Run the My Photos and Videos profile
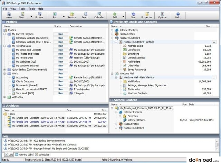 point(61,54)
